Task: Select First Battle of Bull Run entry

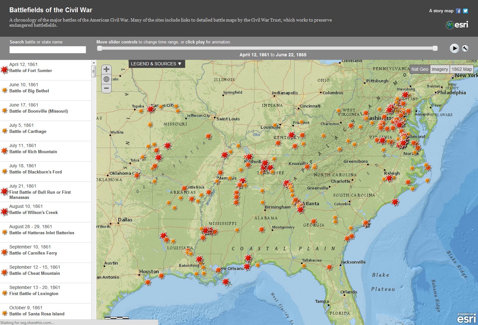Action: [45, 192]
